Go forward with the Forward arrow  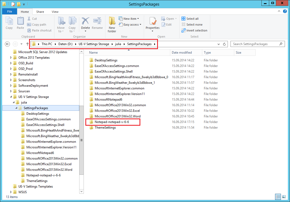click(15, 44)
